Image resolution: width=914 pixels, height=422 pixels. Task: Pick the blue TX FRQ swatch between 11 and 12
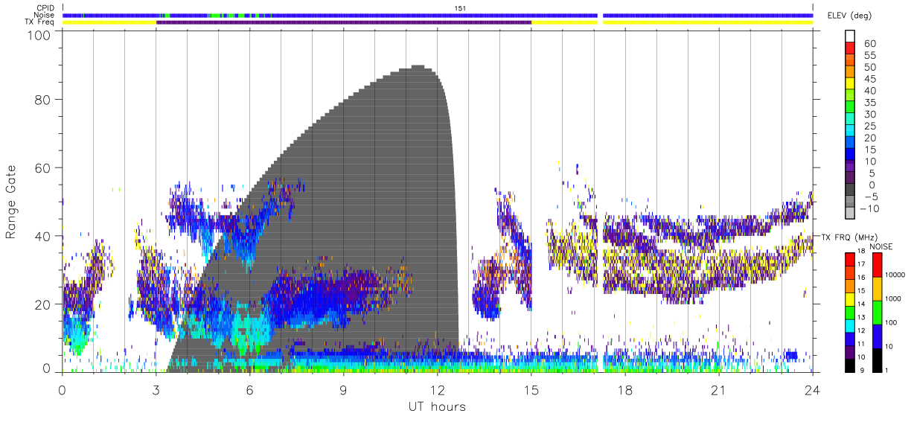850,339
